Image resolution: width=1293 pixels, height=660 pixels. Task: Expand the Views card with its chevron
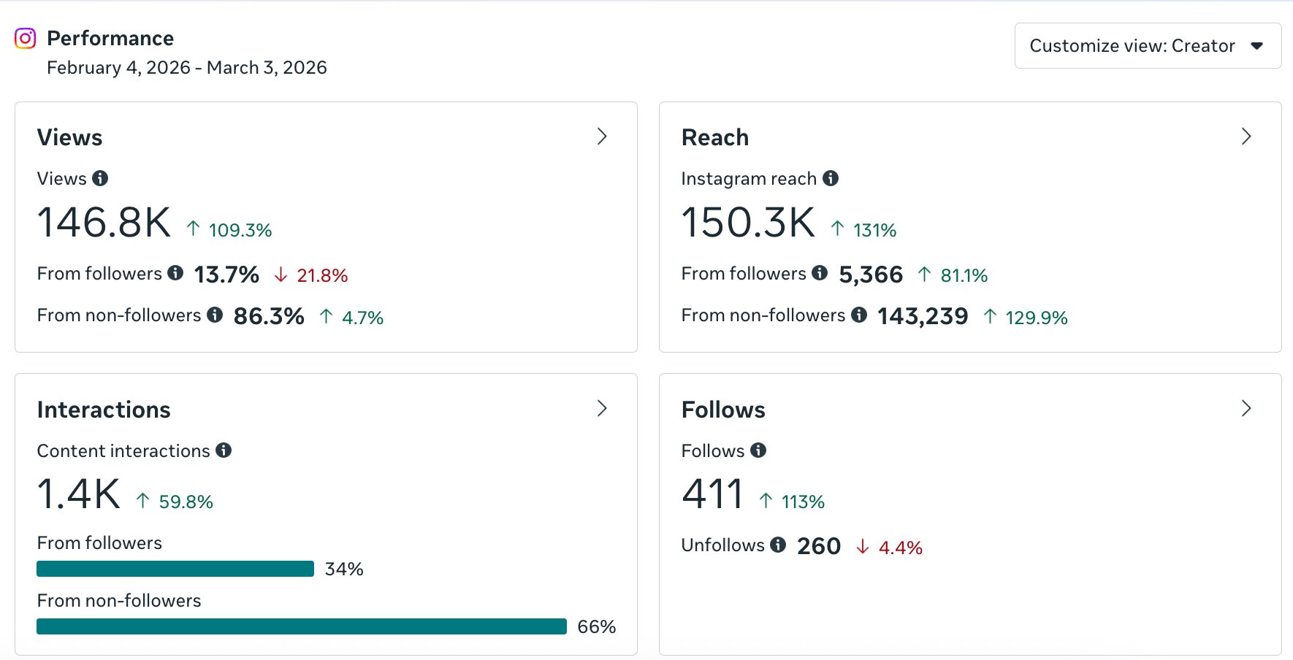click(602, 137)
